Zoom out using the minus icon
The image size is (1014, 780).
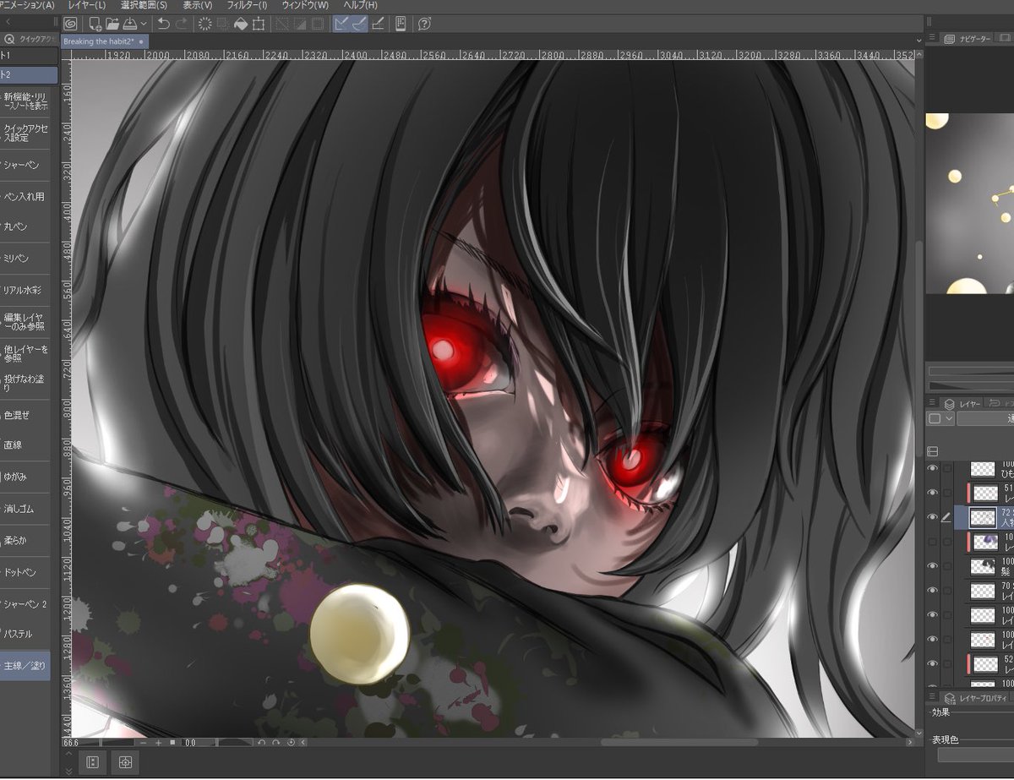143,743
